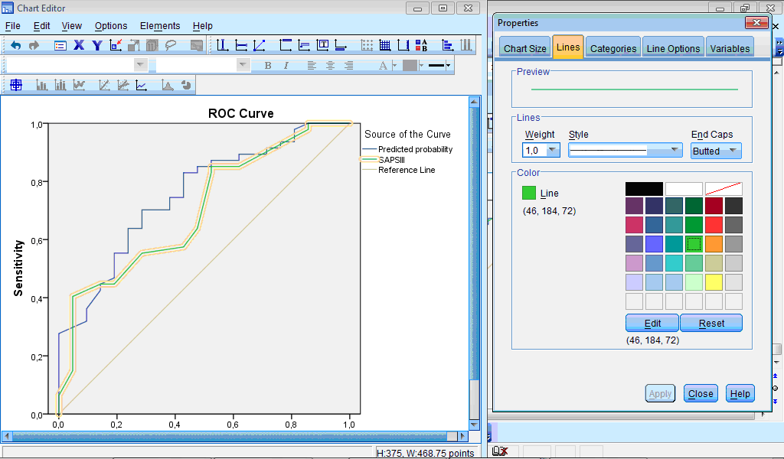This screenshot has height=459, width=784.
Task: Click the rescale chart icon with red arrow
Action: pos(116,45)
